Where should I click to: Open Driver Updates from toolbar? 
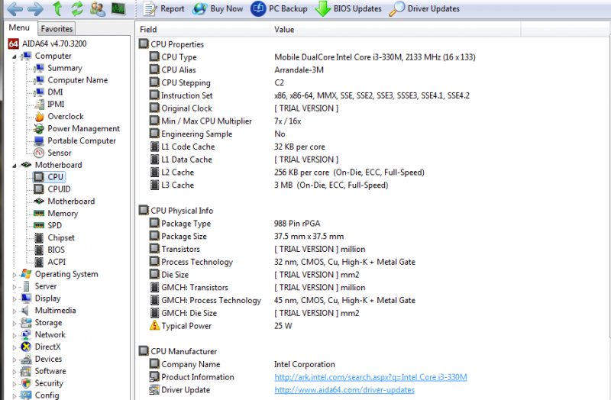coord(425,9)
